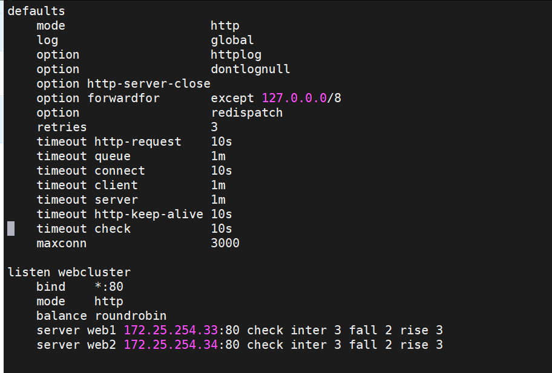Click 'http' value of defaults mode
The height and width of the screenshot is (373, 552).
[225, 25]
